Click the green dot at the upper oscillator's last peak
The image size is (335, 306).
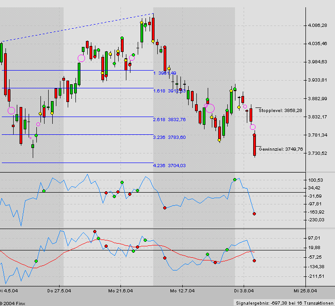235,179
